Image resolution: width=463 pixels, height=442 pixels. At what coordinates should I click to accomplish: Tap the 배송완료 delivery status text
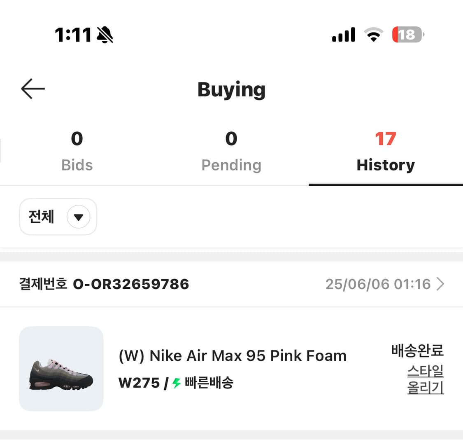pyautogui.click(x=417, y=351)
